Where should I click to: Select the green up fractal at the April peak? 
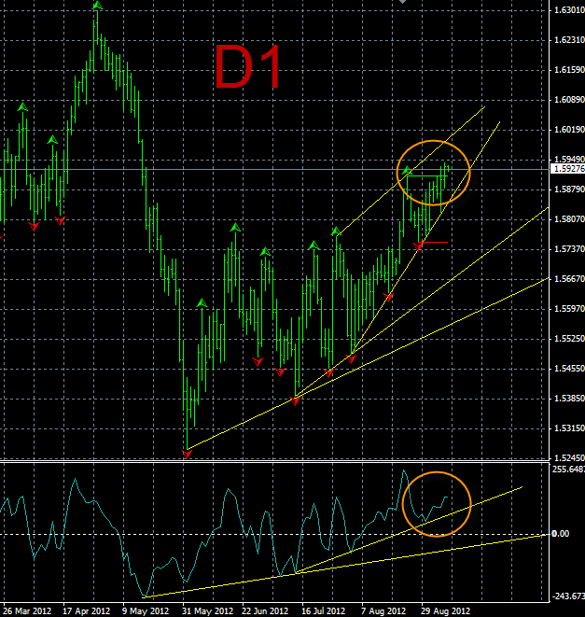point(97,6)
